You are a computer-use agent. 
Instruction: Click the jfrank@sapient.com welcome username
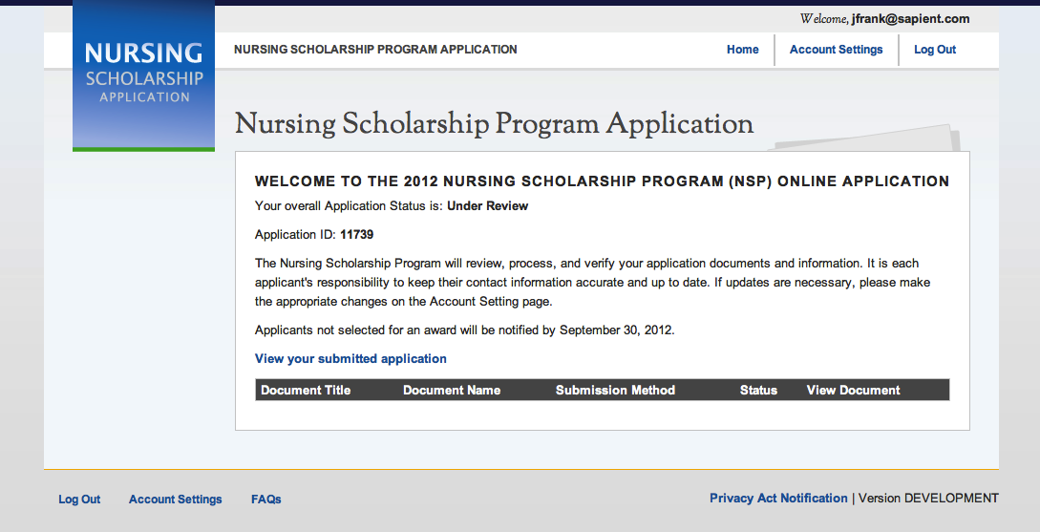coord(910,19)
